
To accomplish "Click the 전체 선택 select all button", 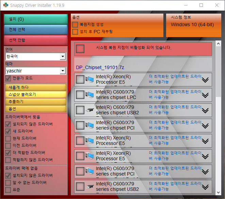I will click(36, 30).
